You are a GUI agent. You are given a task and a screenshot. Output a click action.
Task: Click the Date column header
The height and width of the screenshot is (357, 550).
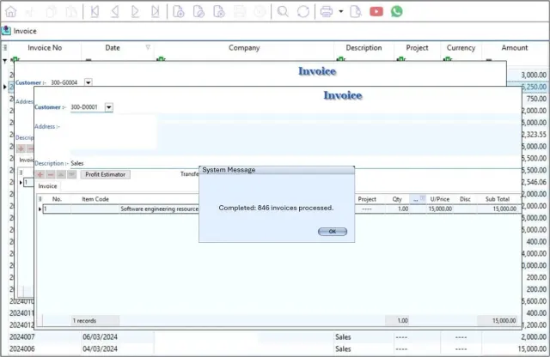(113, 48)
